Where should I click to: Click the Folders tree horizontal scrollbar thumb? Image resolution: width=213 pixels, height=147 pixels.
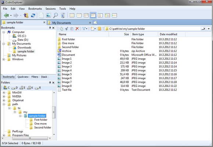click(30, 138)
